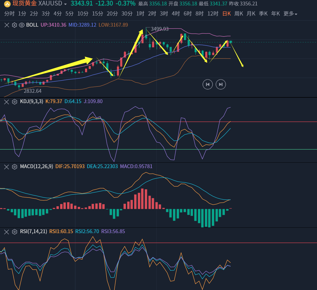This screenshot has height=290, width=317.
Task: Select the 3分 timeframe
Action: (46, 14)
